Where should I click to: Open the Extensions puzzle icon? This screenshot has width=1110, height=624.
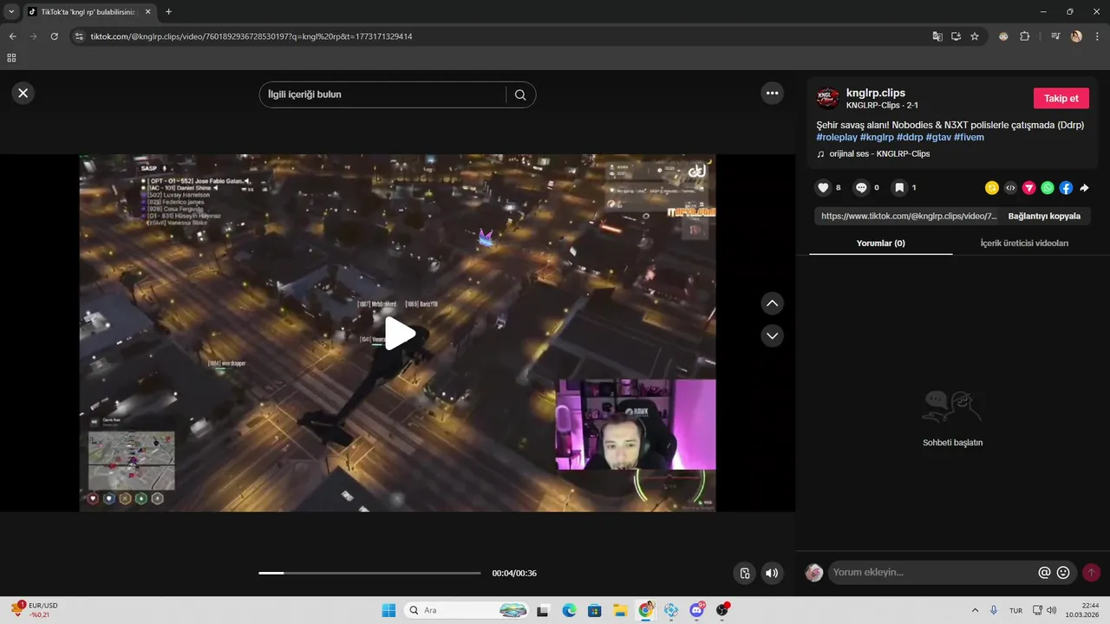[1024, 36]
